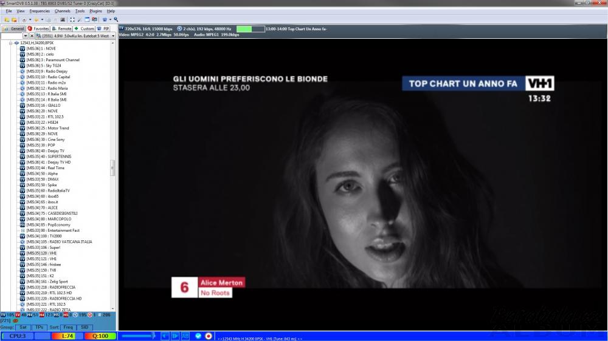Click the X clear filter button

click(x=32, y=36)
